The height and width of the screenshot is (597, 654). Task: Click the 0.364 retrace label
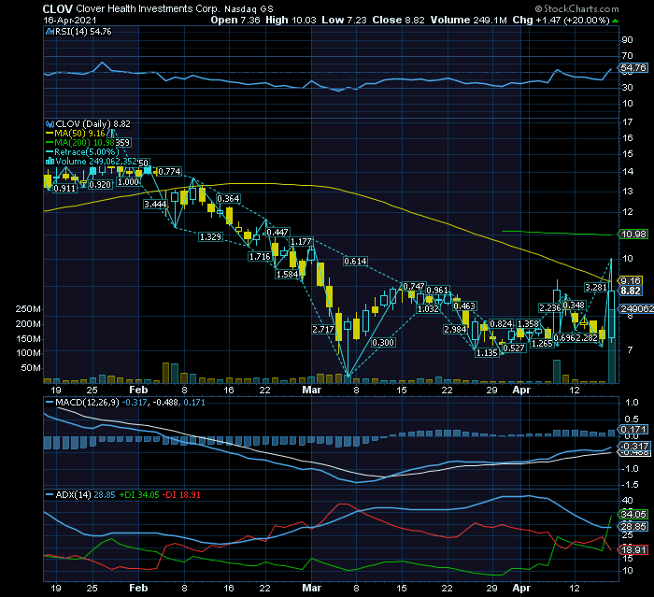click(x=228, y=199)
